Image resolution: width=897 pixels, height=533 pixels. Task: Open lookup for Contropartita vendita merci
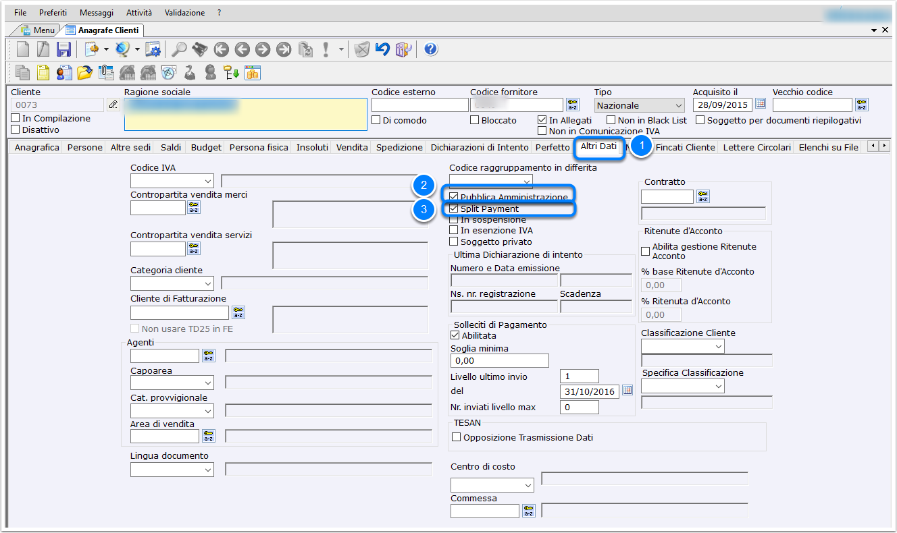click(x=194, y=208)
